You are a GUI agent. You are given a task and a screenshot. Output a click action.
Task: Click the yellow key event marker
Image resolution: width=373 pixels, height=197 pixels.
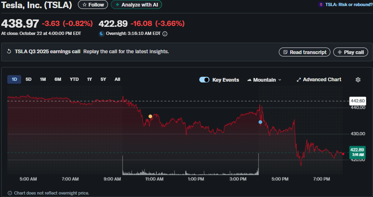(x=150, y=117)
